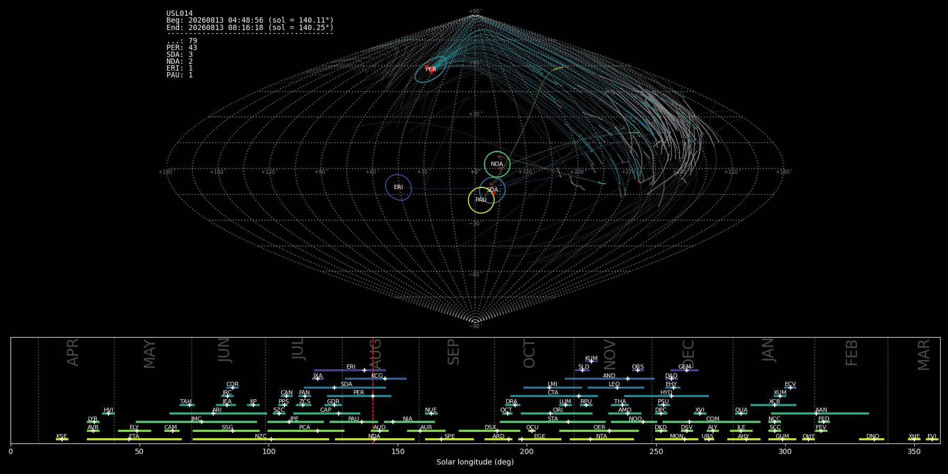
Task: Click the PER: 43 count entry
Action: [182, 48]
